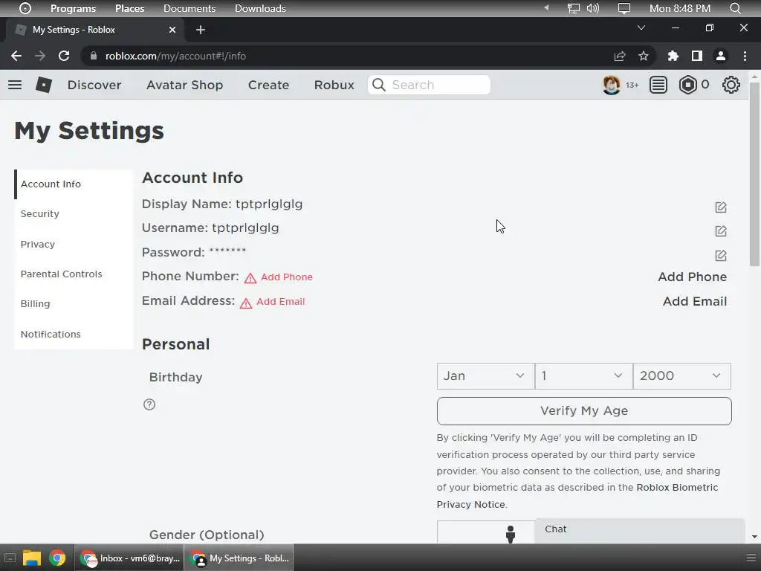
Task: Open the birthday year dropdown 2000
Action: pyautogui.click(x=682, y=375)
